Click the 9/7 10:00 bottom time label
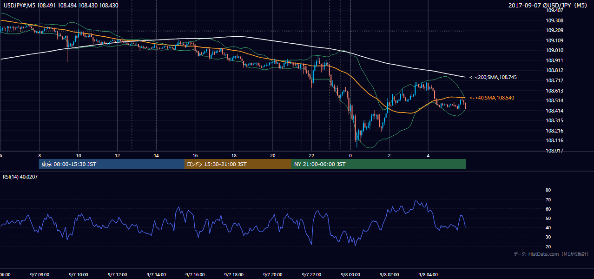The image size is (594, 279). [78, 275]
